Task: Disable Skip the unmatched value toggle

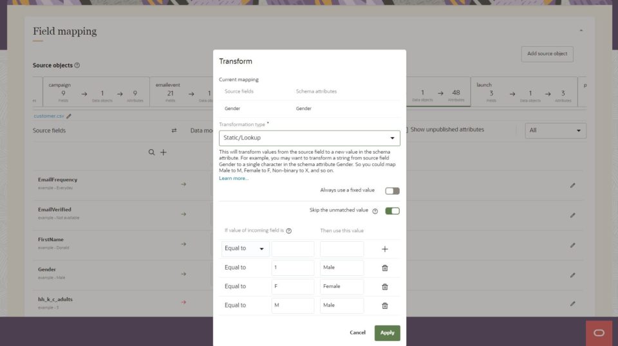Action: [x=392, y=210]
